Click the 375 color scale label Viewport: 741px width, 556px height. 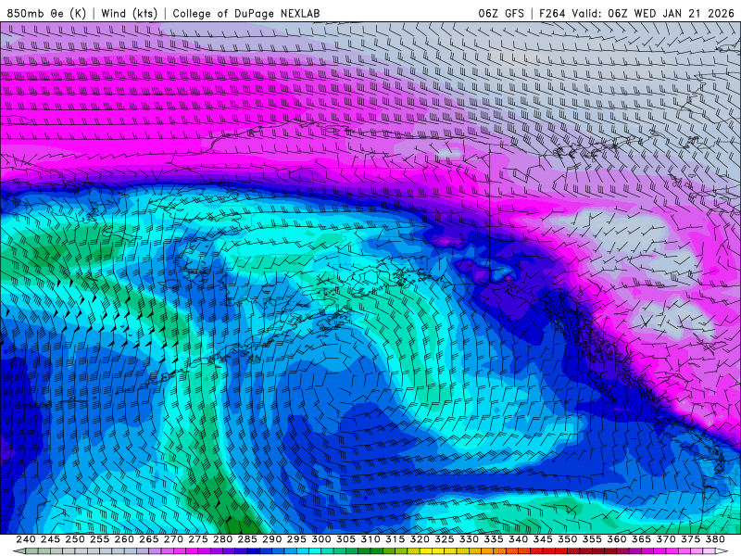coord(690,539)
